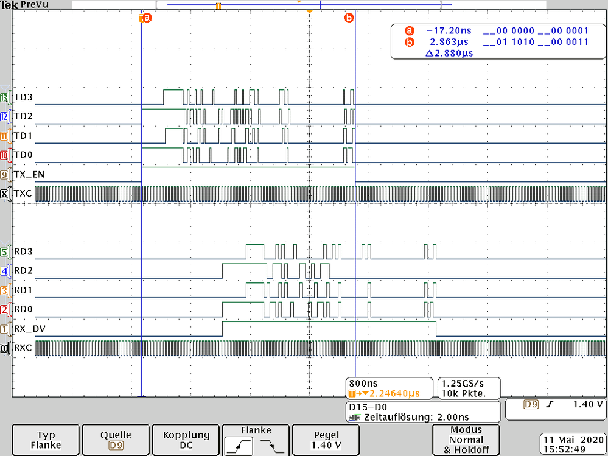This screenshot has width=608, height=456.
Task: Toggle the D1 channel badge beside RX_DV
Action: [5, 329]
